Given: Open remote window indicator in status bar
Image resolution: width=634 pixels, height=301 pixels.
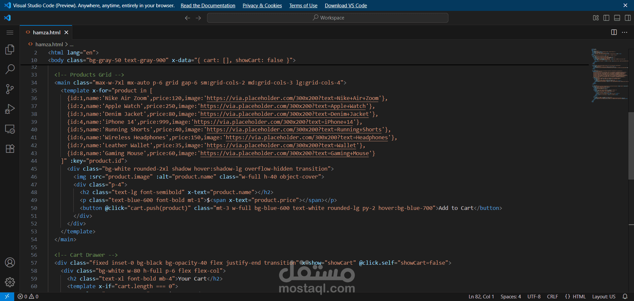Looking at the screenshot, I should click(7, 296).
